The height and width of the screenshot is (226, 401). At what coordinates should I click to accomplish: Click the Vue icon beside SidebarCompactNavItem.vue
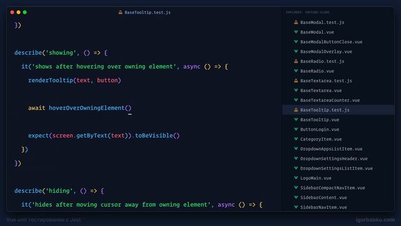coord(296,188)
